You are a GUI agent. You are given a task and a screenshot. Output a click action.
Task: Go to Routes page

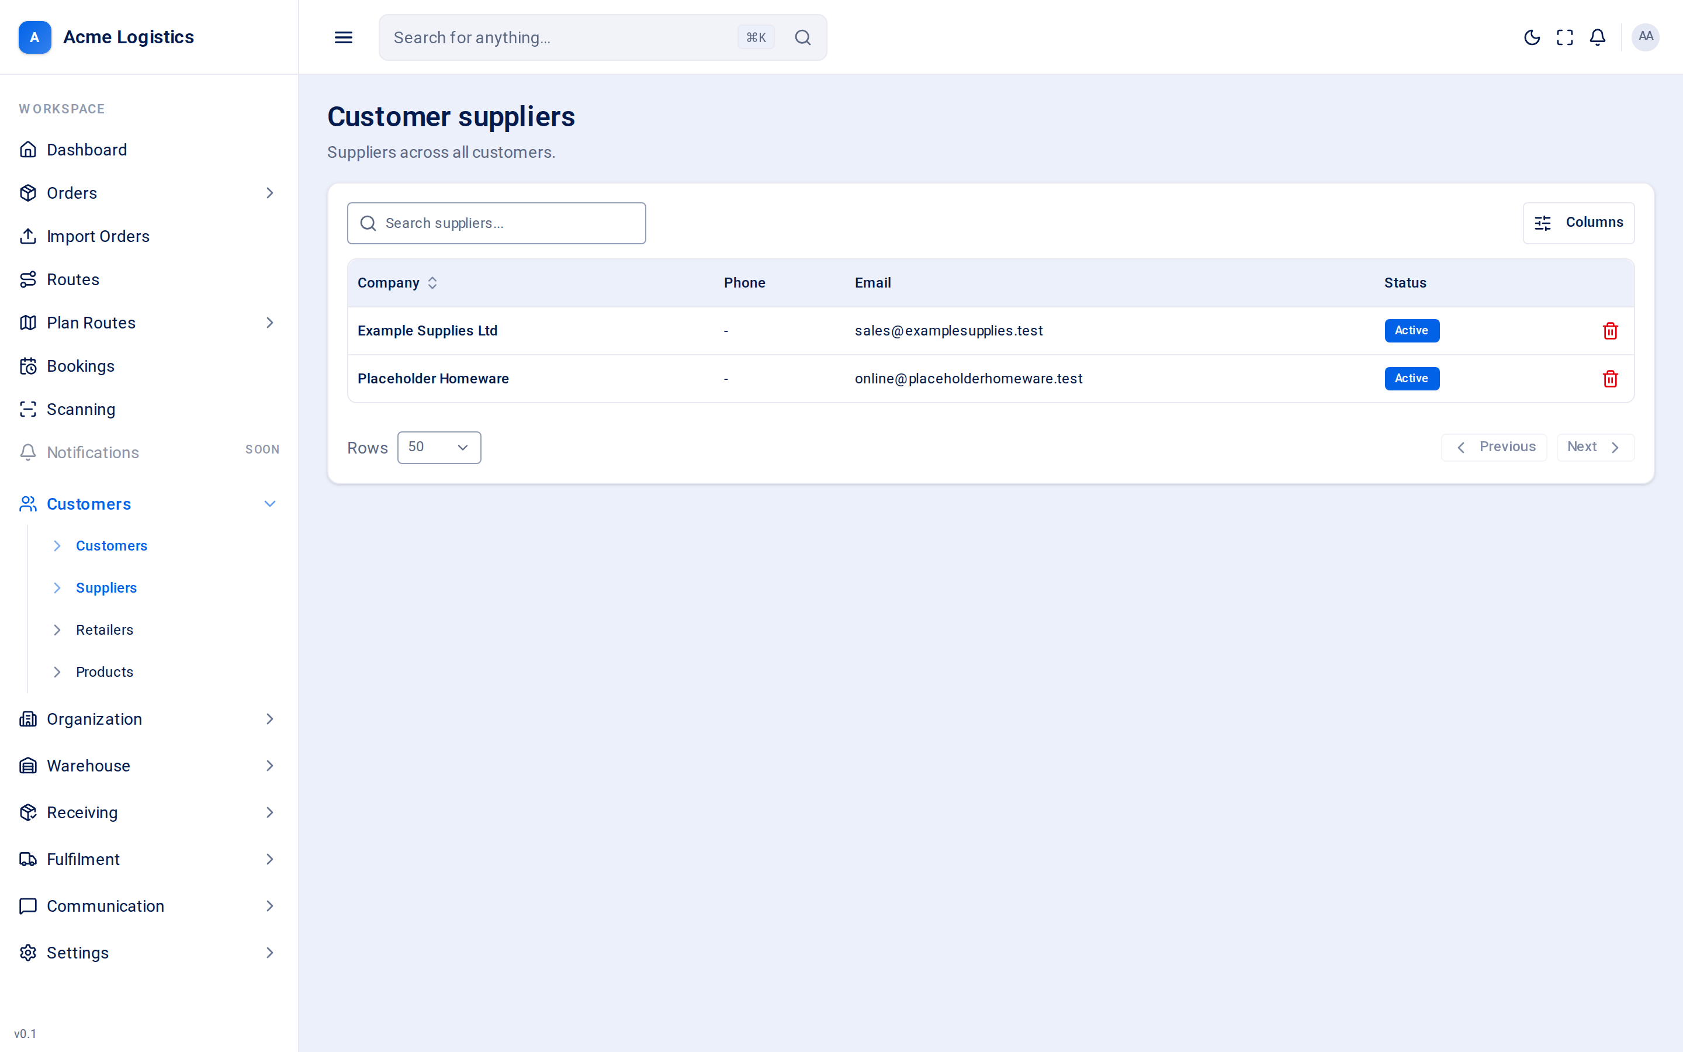[149, 280]
